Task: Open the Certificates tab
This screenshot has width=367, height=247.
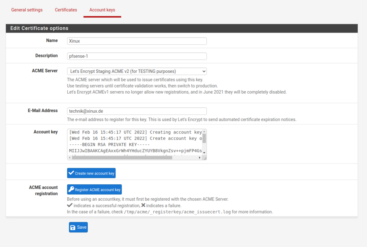Action: tap(66, 9)
